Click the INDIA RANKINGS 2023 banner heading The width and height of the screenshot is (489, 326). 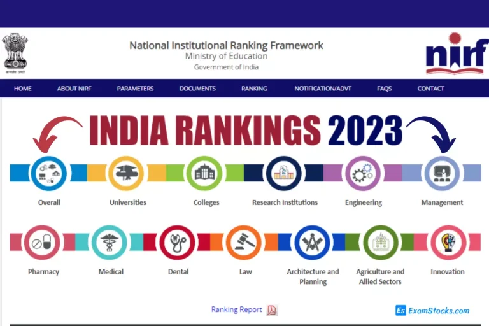coord(246,130)
